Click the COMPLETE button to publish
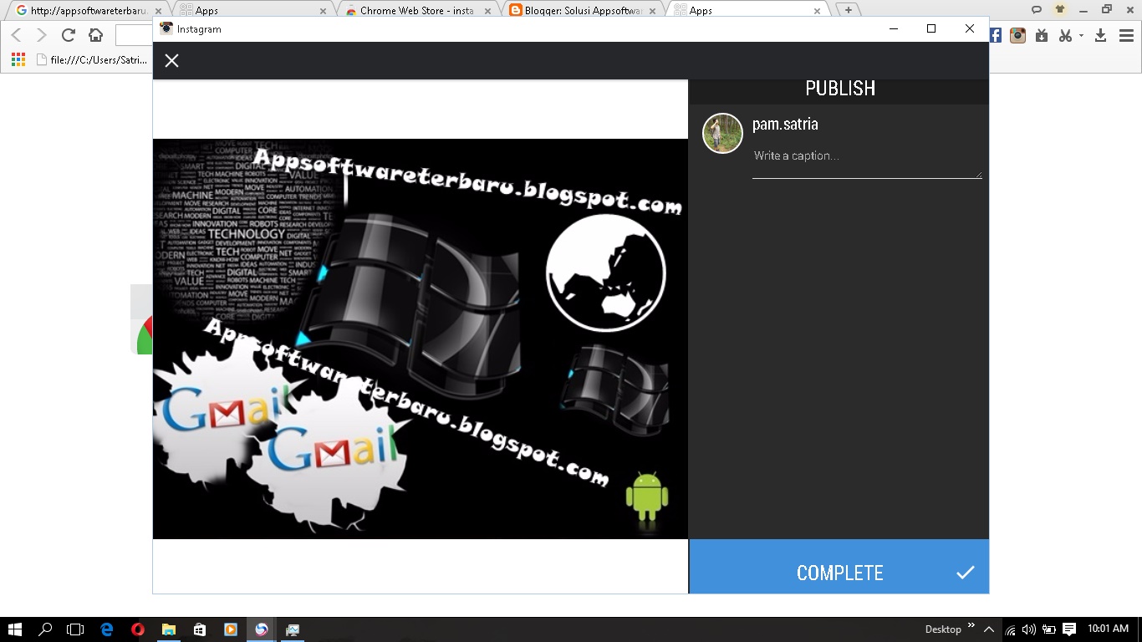 tap(839, 567)
